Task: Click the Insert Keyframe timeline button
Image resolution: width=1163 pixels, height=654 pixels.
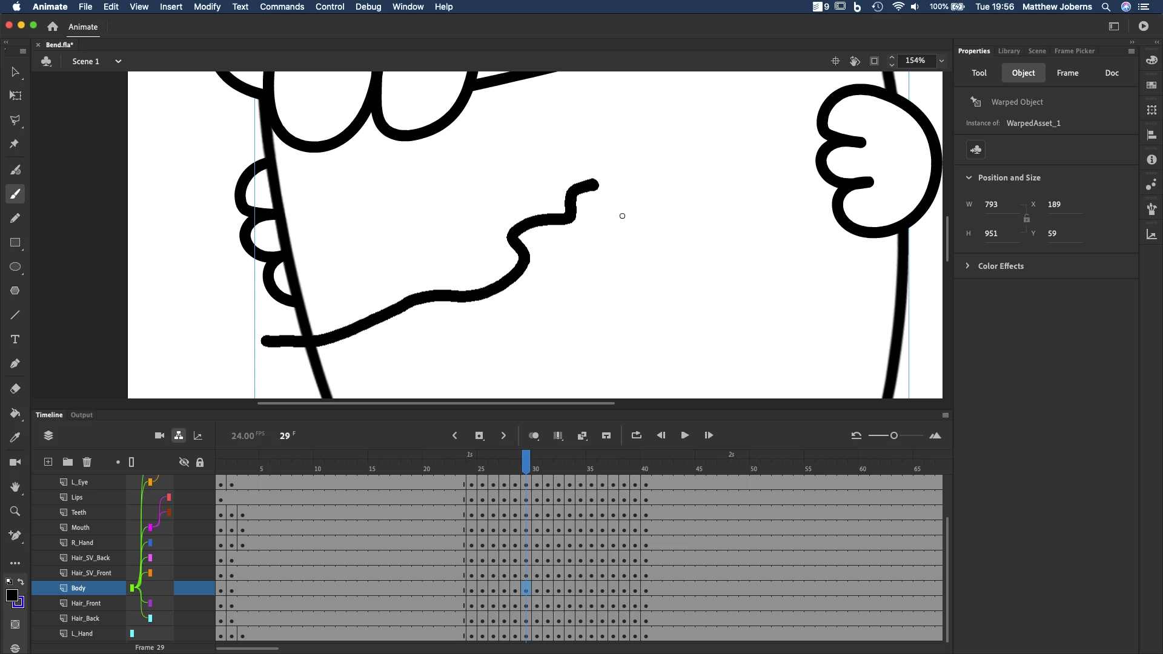Action: [479, 435]
